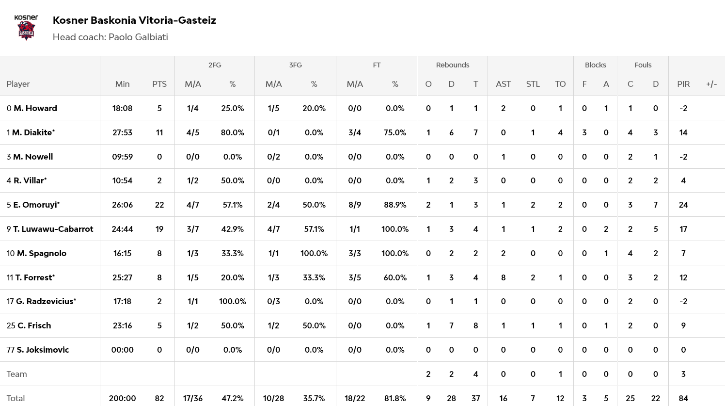Open the Kosner Baskonia Vitoria-Gasteiz team title
This screenshot has width=725, height=406.
134,20
